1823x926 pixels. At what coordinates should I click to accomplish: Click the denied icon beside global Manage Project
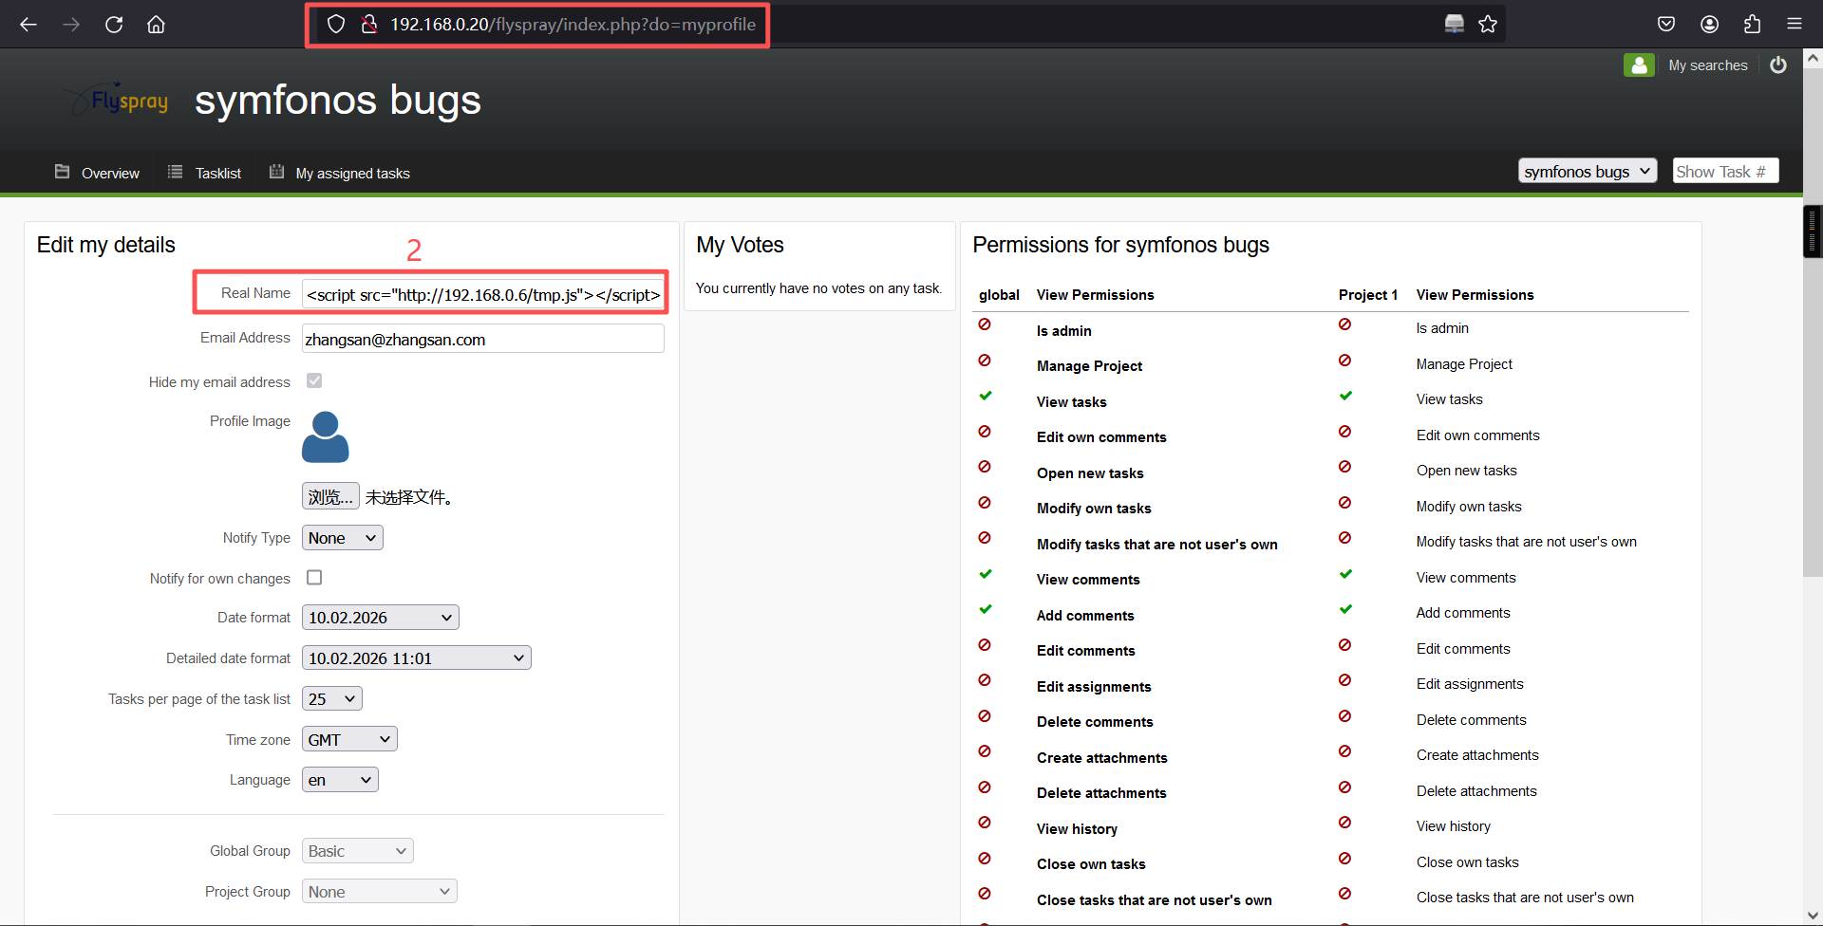(x=985, y=361)
